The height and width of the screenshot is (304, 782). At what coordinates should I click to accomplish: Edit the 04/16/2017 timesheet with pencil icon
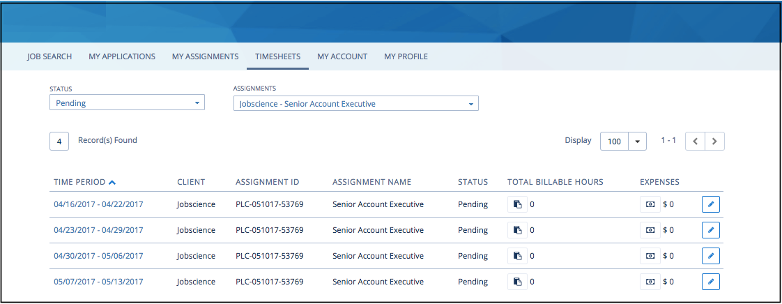(x=711, y=204)
